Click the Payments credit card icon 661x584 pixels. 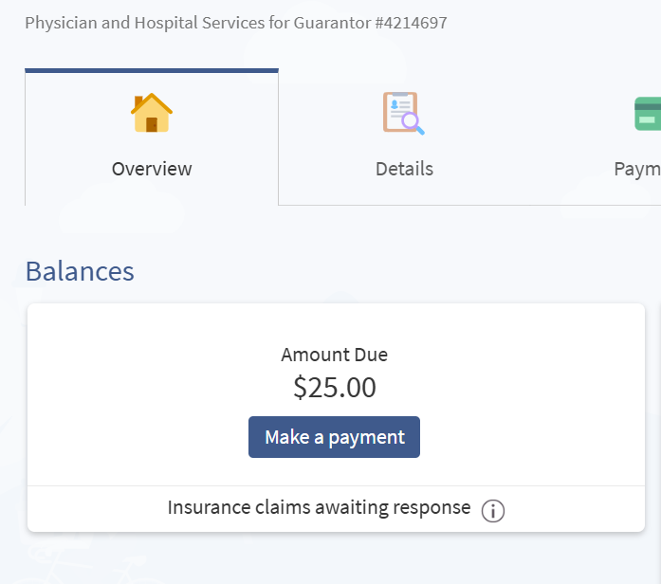[649, 114]
